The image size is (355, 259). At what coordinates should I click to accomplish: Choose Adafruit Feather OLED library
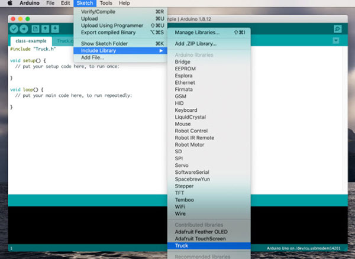pos(201,232)
